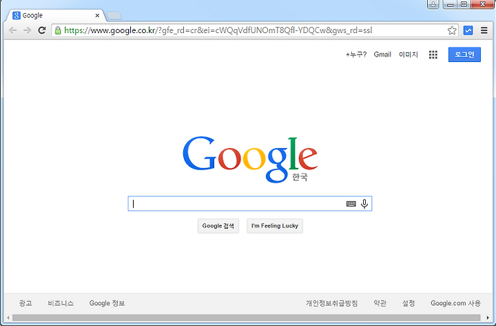The width and height of the screenshot is (496, 326).
Task: Click the horizontal scrollbar thumb
Action: tap(246, 318)
